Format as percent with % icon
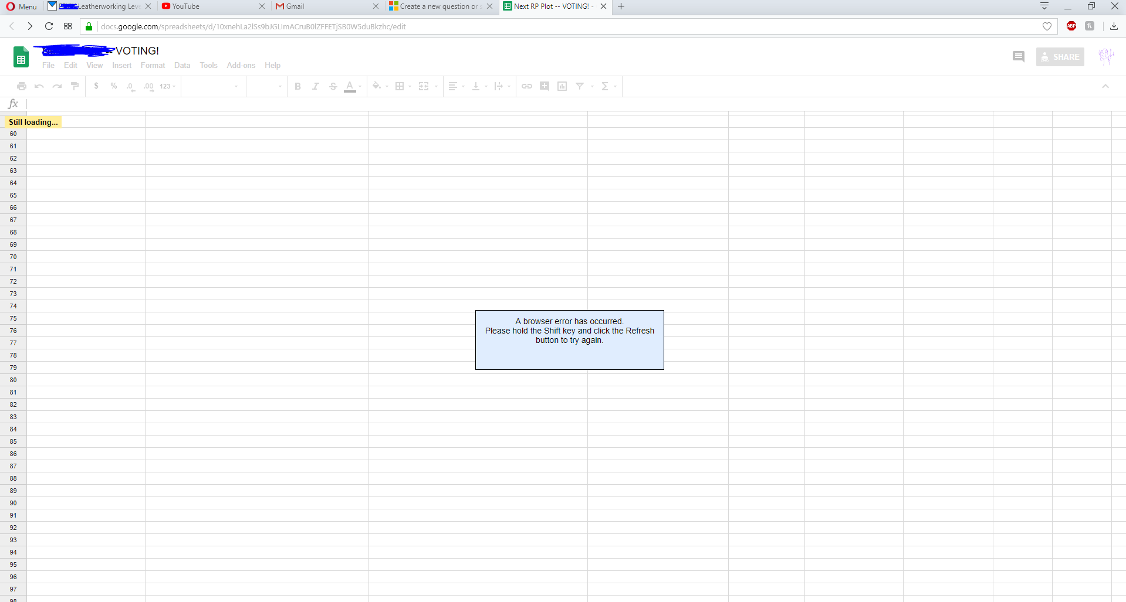Screen dimensions: 1126x602 (x=114, y=86)
